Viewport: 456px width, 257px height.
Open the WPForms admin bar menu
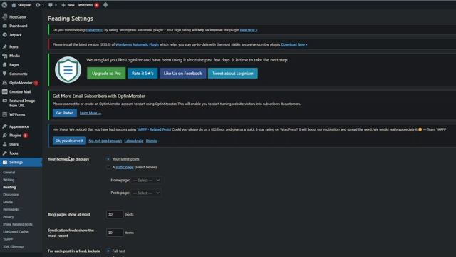[x=88, y=5]
